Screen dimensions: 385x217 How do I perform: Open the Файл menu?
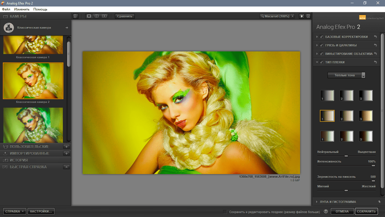(6, 9)
